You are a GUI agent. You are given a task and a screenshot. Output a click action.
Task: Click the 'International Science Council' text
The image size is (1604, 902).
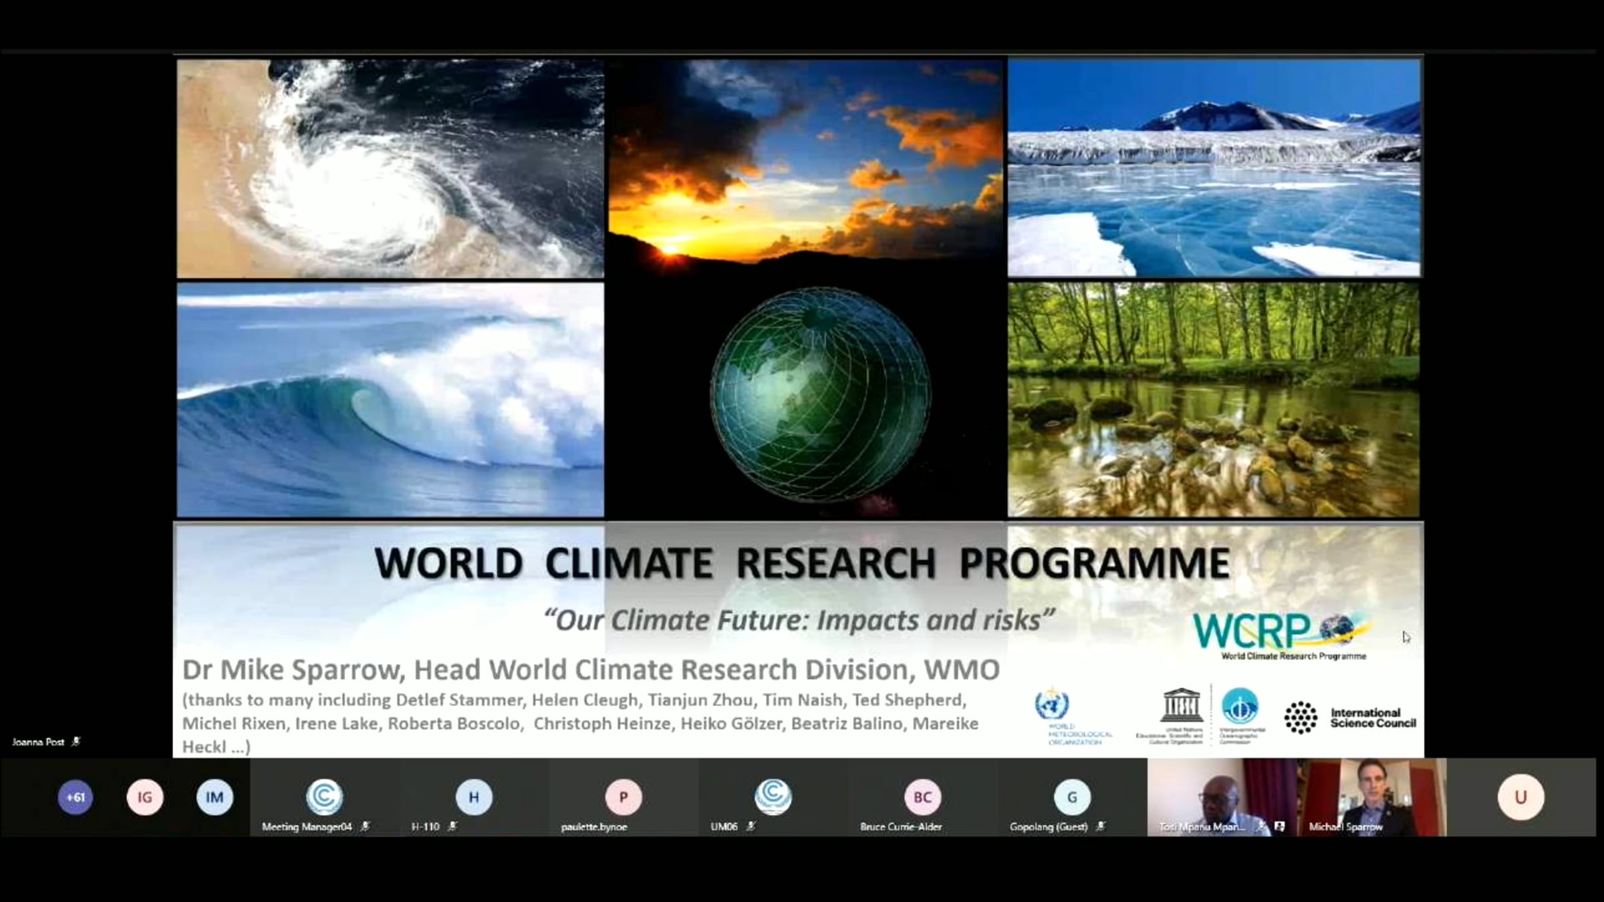tap(1373, 718)
